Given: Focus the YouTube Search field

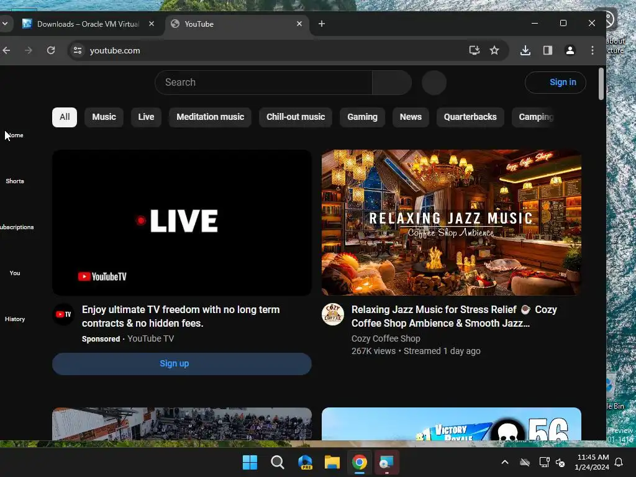Looking at the screenshot, I should [263, 83].
